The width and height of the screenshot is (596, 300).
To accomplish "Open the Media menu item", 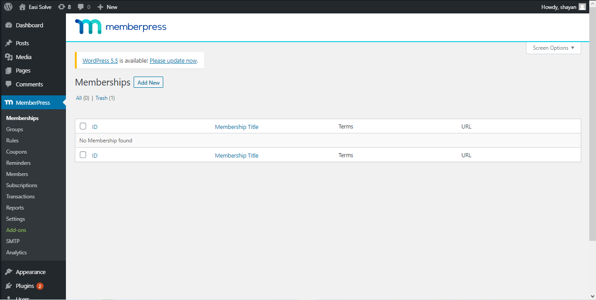I will click(x=24, y=57).
